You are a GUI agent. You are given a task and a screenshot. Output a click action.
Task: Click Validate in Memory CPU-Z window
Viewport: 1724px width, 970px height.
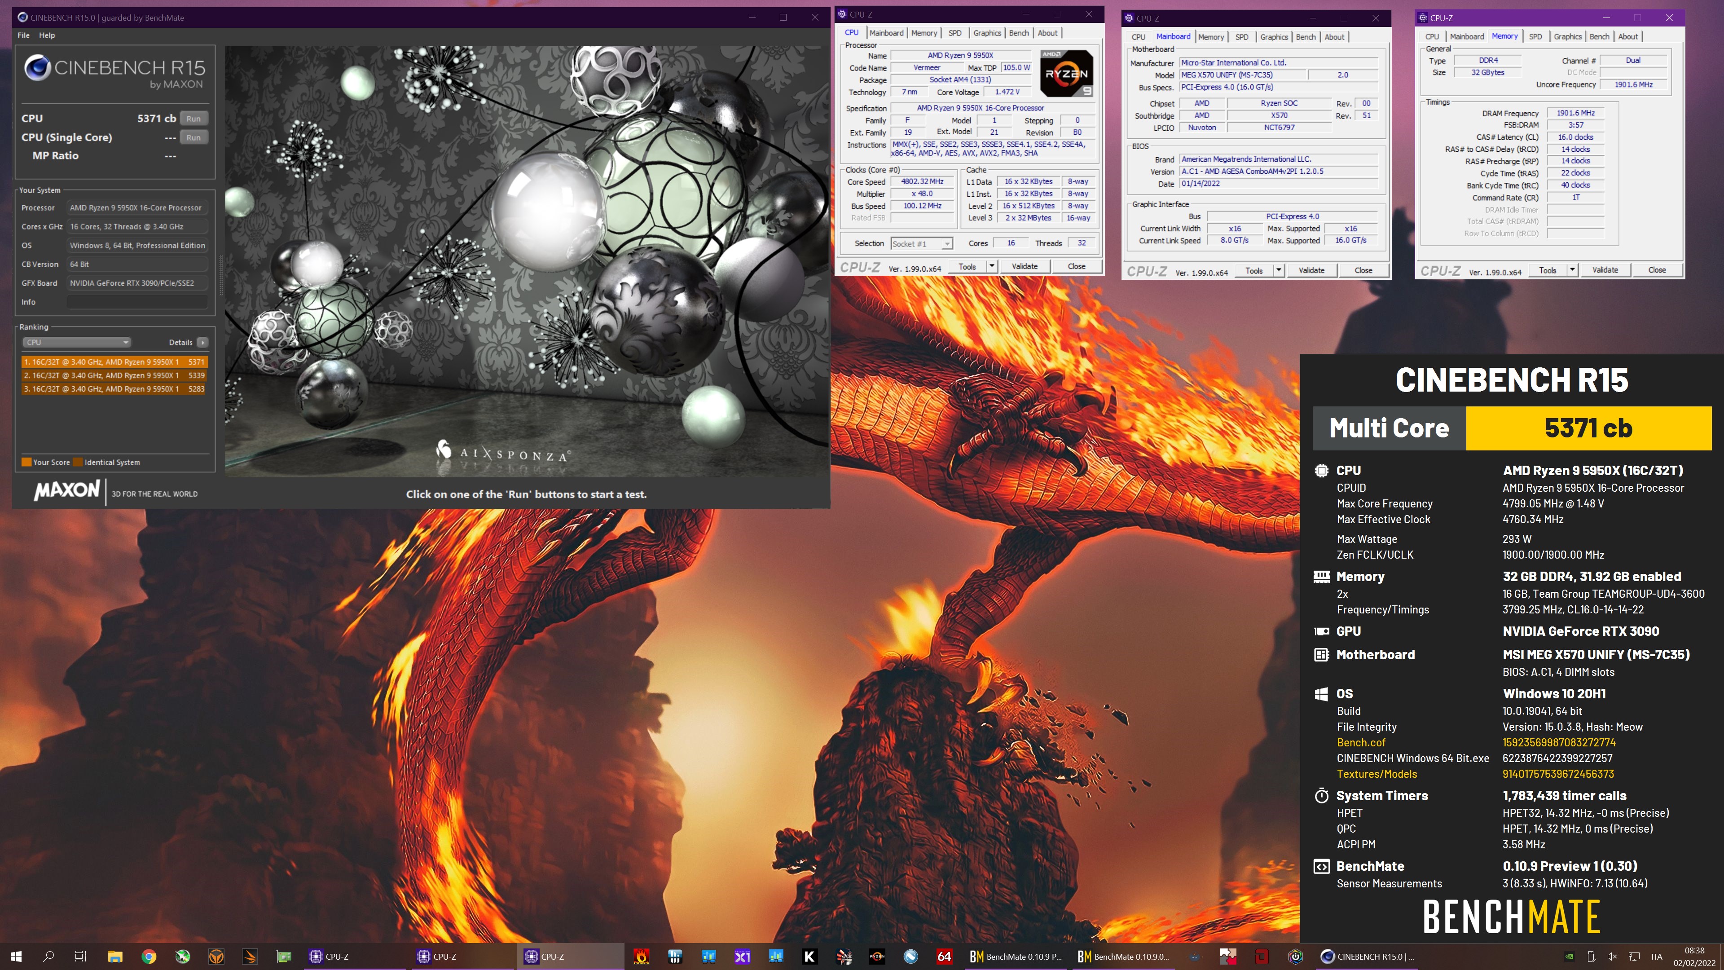[x=1605, y=270]
